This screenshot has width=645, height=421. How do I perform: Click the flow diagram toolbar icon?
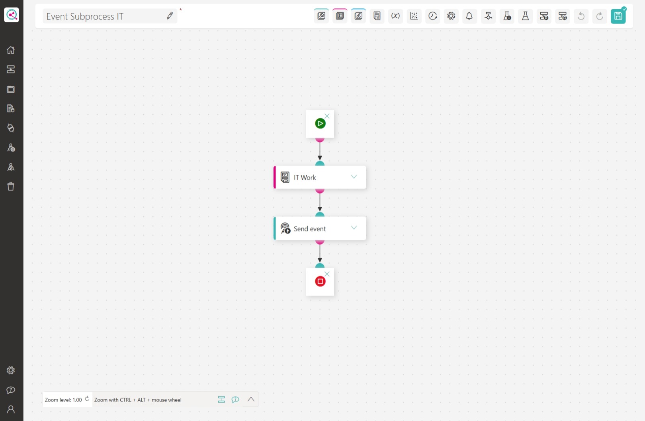pyautogui.click(x=488, y=16)
